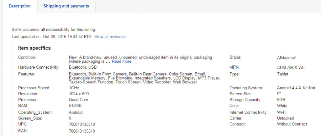Select the Hardware Connectivity value Bluetooth, USB
This screenshot has height=136, width=321.
82,67
